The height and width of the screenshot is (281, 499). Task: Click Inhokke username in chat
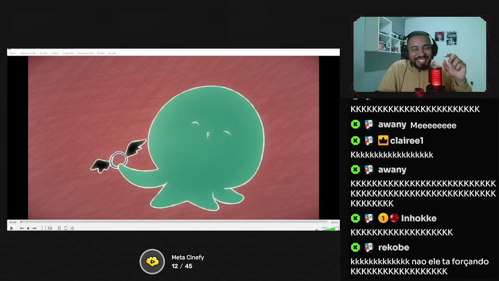419,218
